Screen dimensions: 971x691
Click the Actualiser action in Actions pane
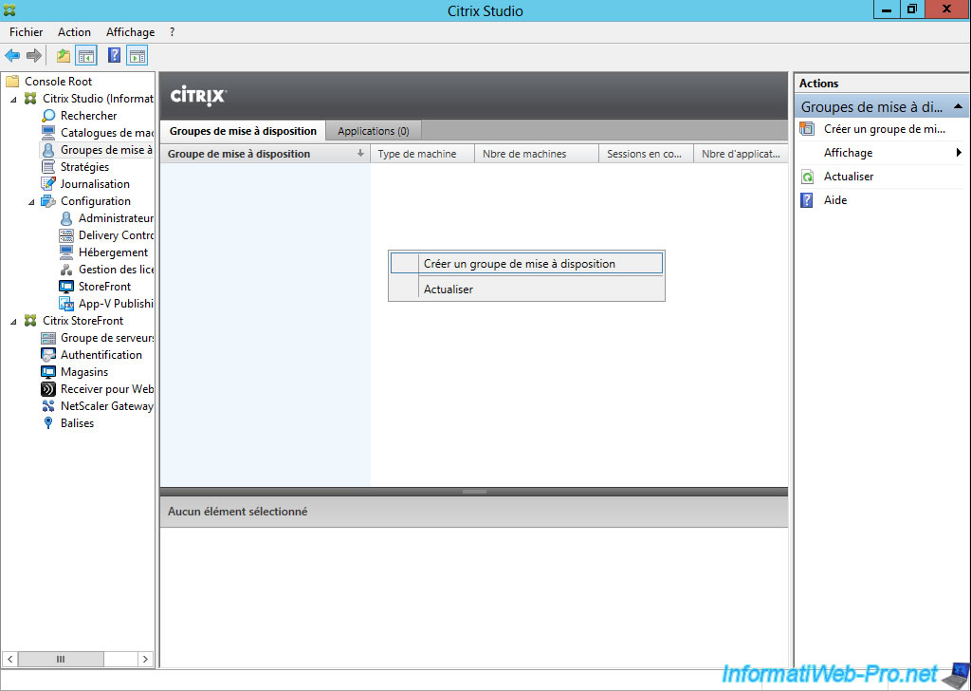pos(849,177)
